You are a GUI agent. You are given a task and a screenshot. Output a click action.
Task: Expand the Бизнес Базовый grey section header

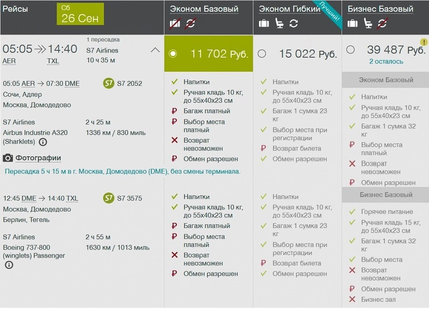(x=386, y=194)
